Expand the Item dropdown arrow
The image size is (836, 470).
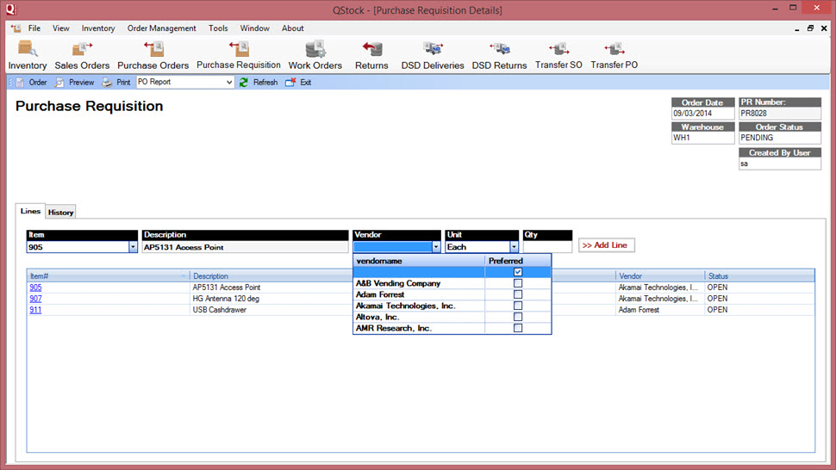pyautogui.click(x=133, y=247)
